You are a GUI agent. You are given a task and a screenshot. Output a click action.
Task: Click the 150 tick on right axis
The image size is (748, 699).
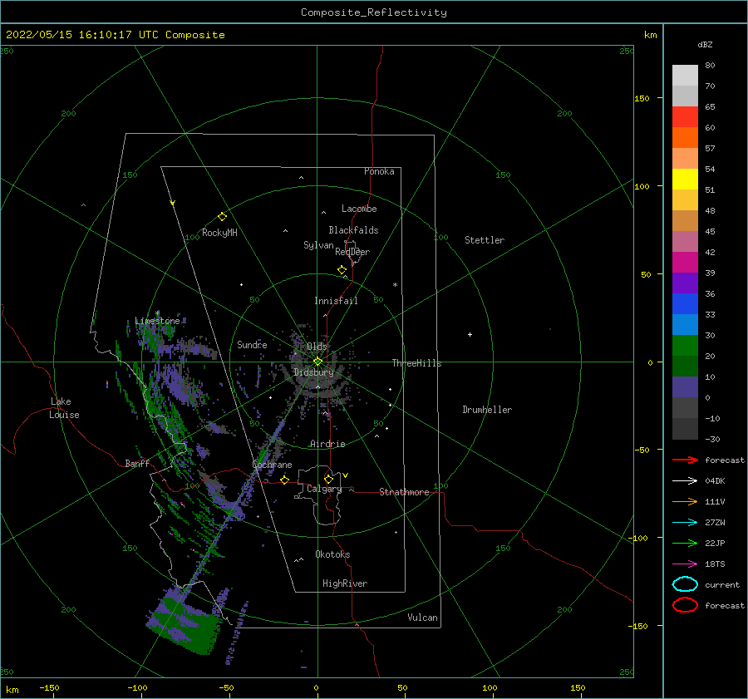[642, 98]
